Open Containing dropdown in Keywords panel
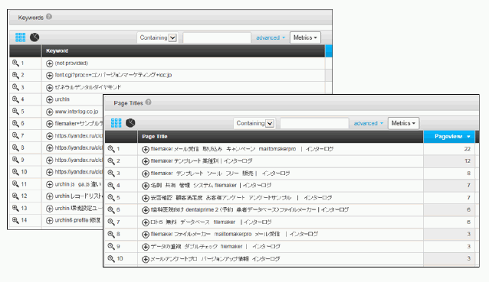 coord(157,37)
